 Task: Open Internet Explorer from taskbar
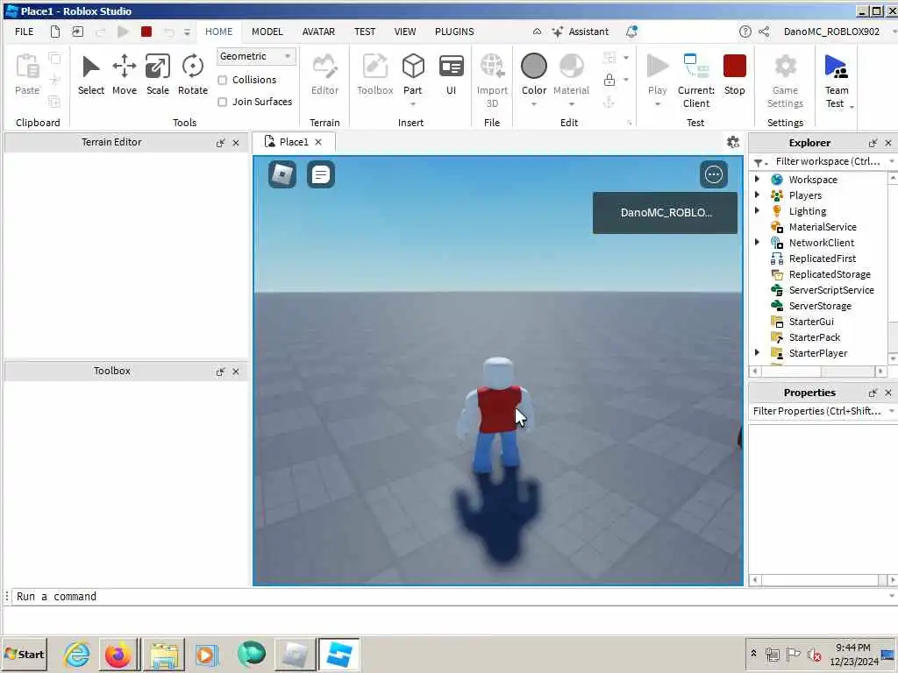tap(77, 654)
